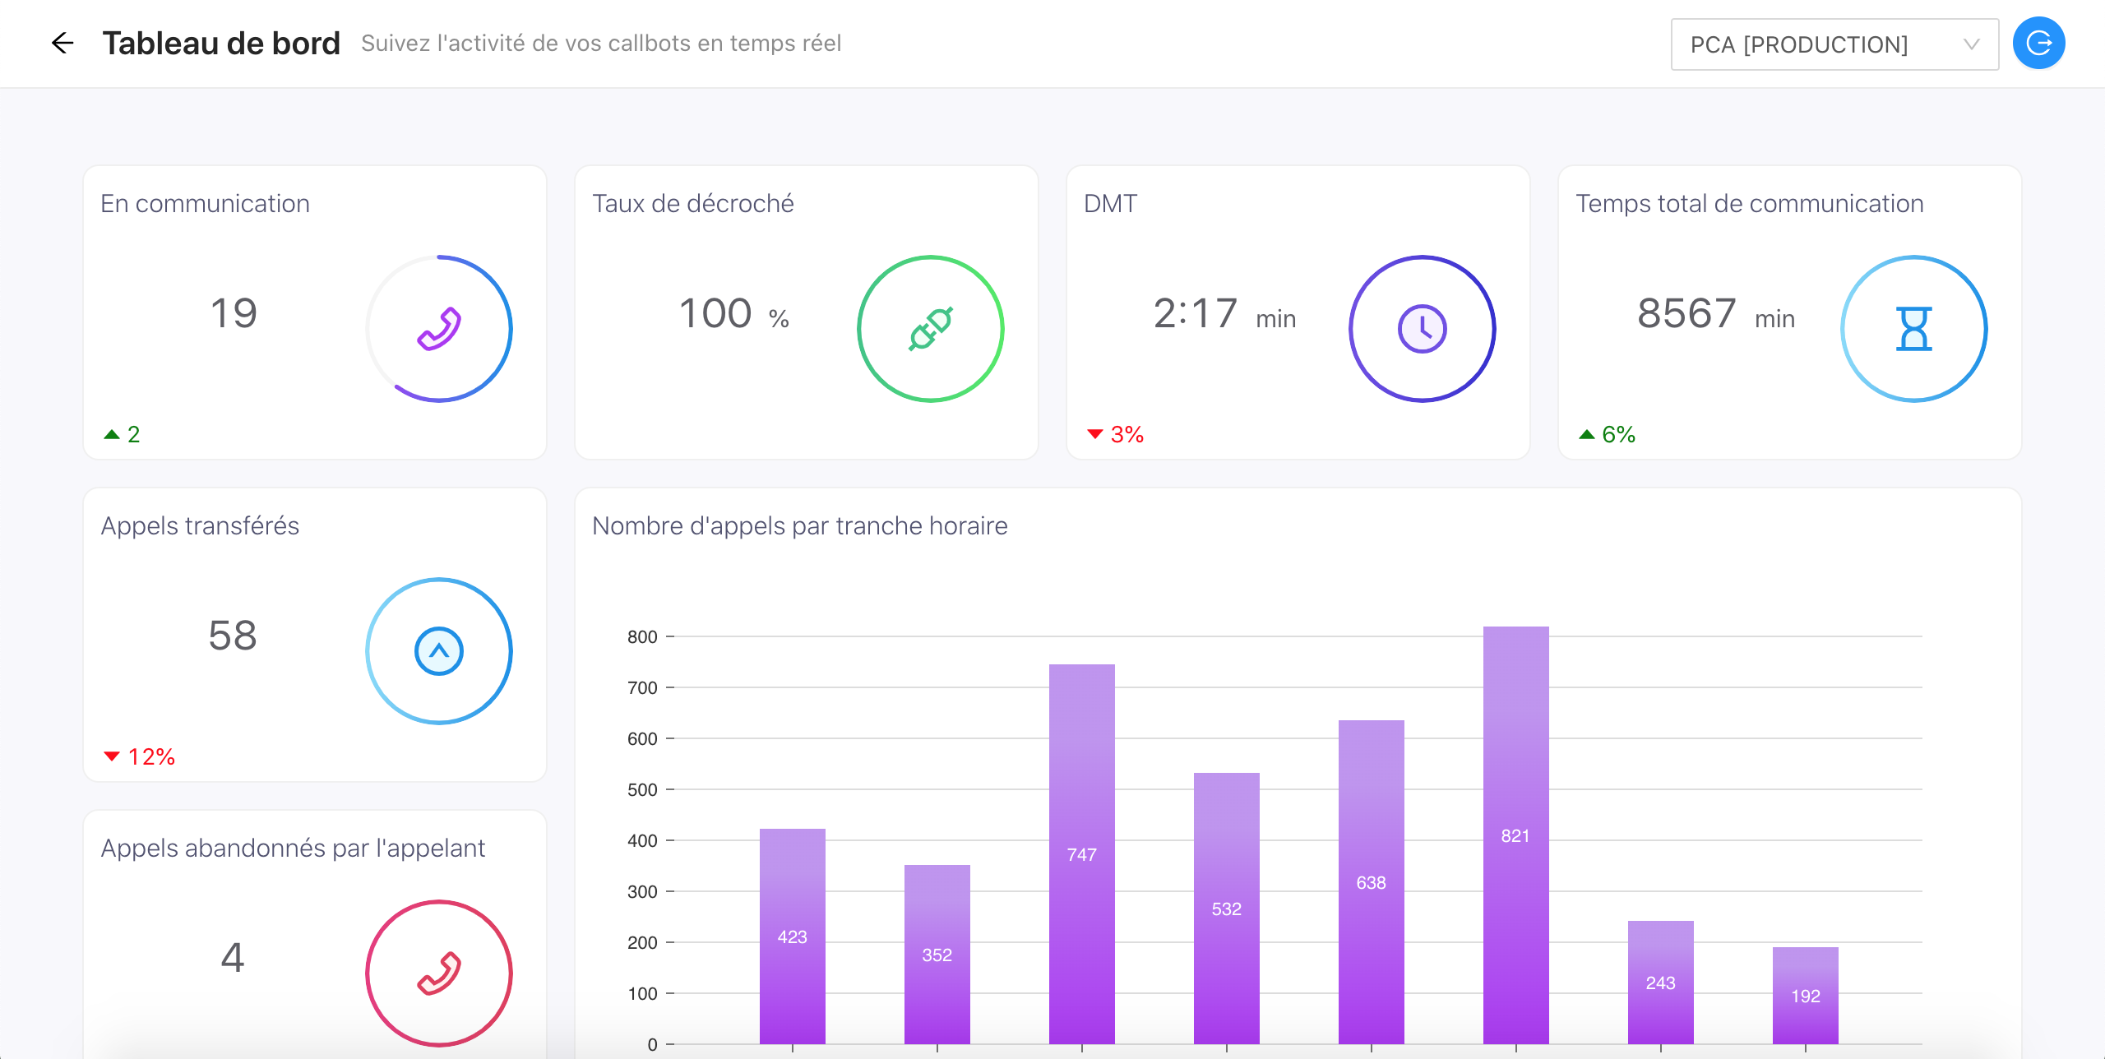Screen dimensions: 2105x1059
Task: Click the green plug icon in Taux de décroché
Action: coord(931,329)
